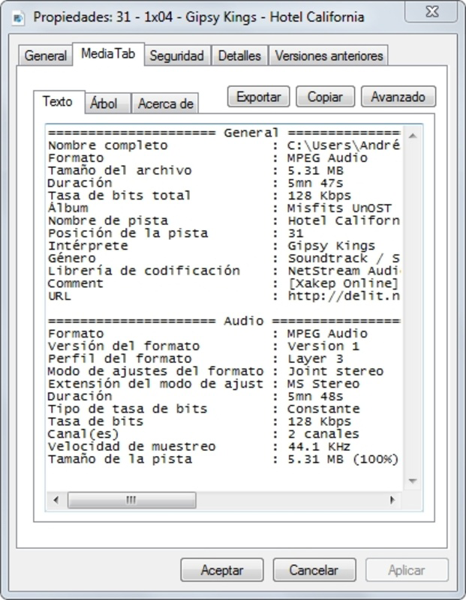Click the 'URL' line
Viewport: 466px width, 600px height.
tap(224, 296)
